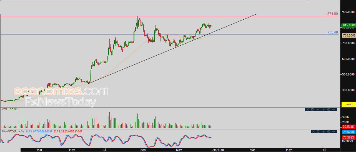Move the VOL pane down
The image size is (356, 152).
point(324,109)
